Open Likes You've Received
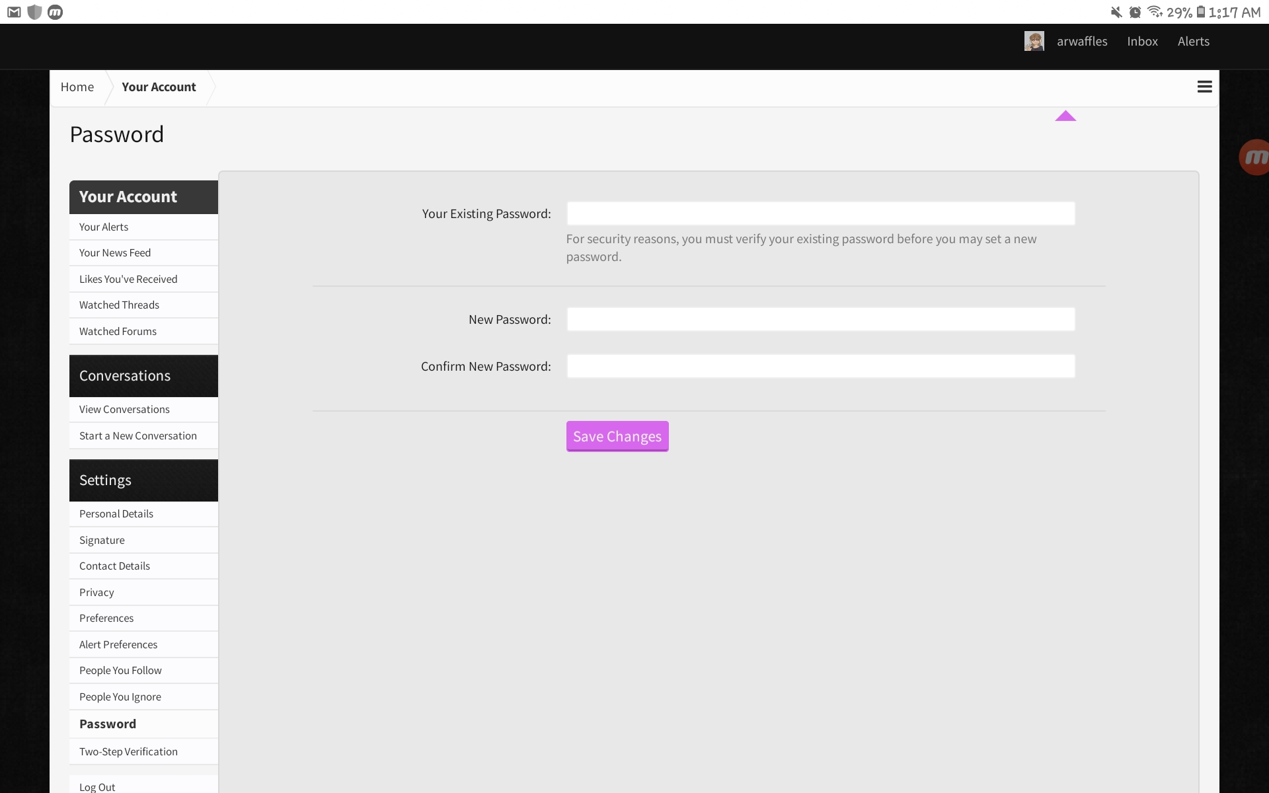This screenshot has width=1269, height=793. click(x=143, y=279)
